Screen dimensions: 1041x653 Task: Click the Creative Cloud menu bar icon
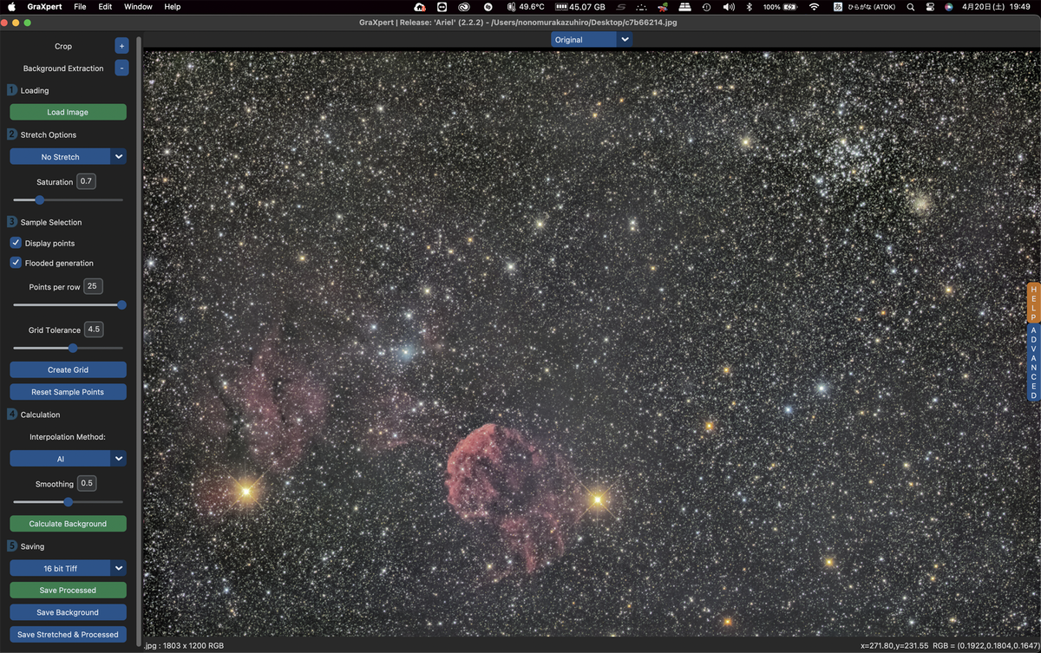click(x=464, y=7)
